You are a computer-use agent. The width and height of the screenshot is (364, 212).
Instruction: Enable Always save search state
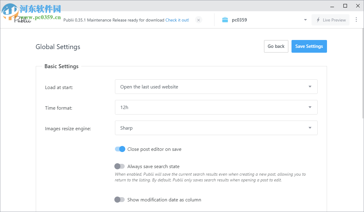pyautogui.click(x=120, y=166)
